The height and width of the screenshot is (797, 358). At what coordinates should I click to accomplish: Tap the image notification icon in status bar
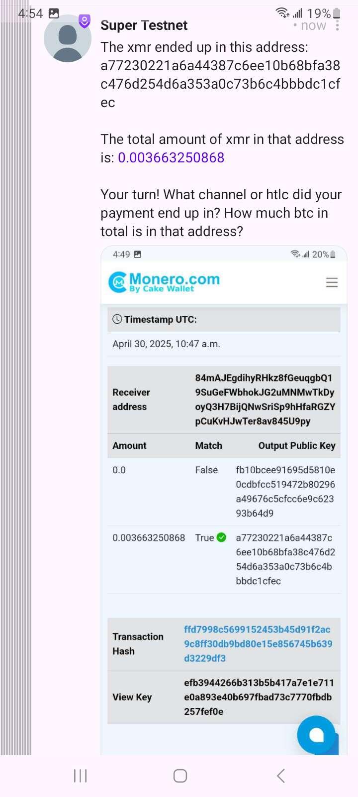pyautogui.click(x=54, y=13)
